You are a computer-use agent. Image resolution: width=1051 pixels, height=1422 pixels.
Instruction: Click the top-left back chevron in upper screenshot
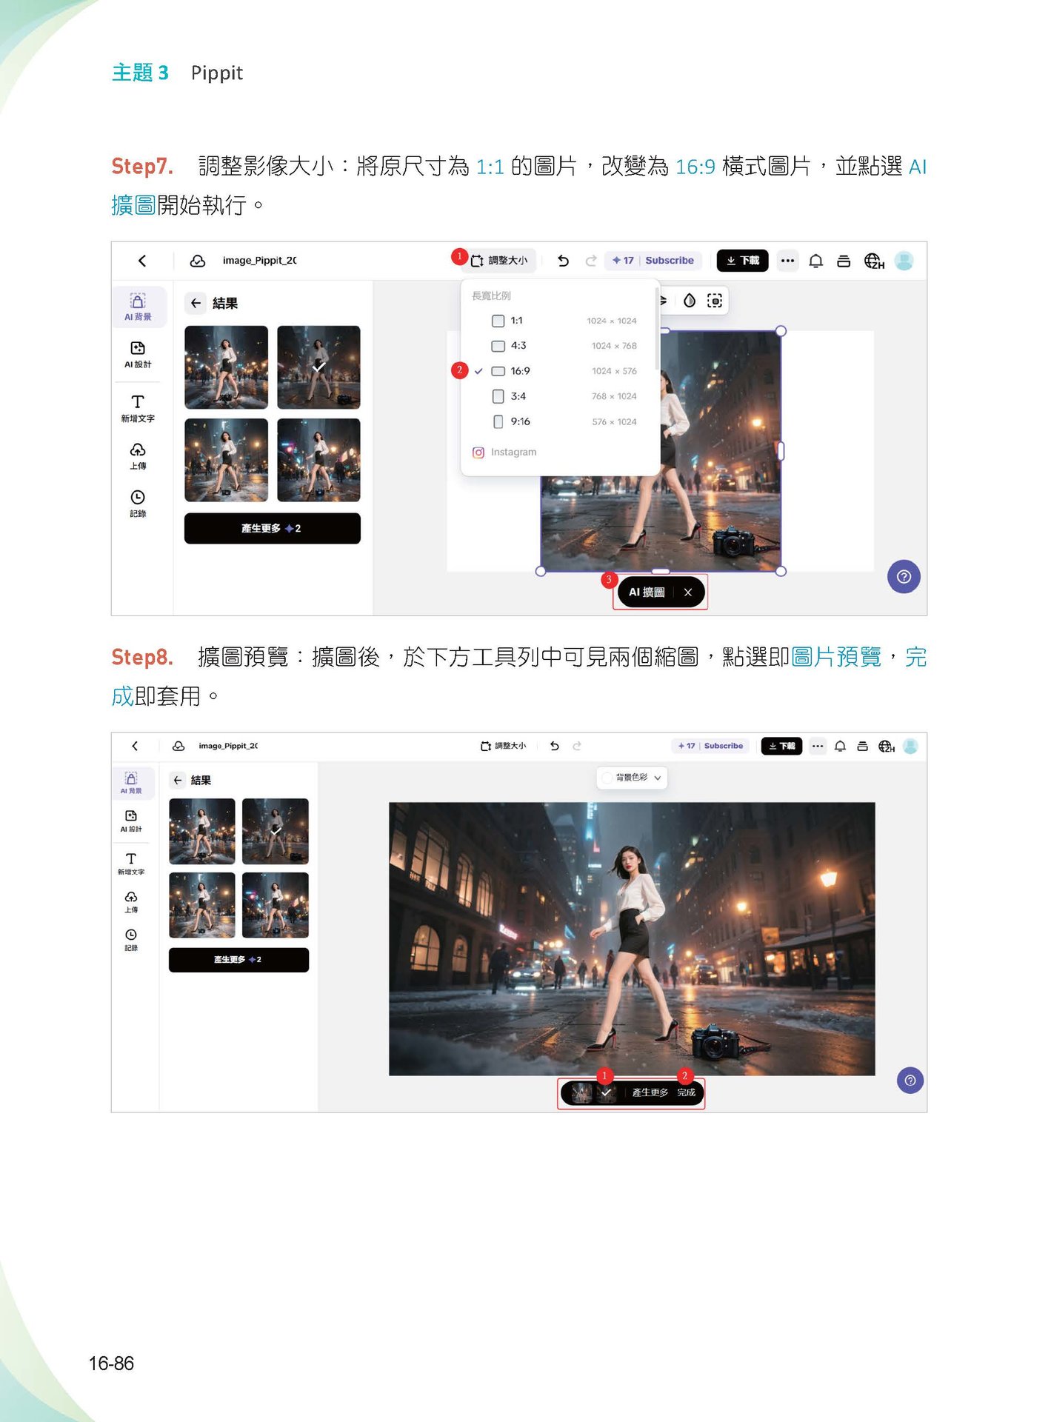point(142,261)
